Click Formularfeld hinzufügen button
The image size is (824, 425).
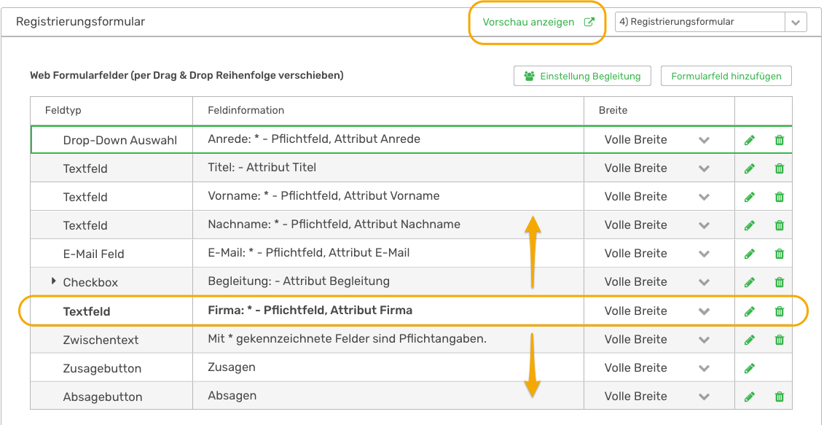pyautogui.click(x=726, y=77)
